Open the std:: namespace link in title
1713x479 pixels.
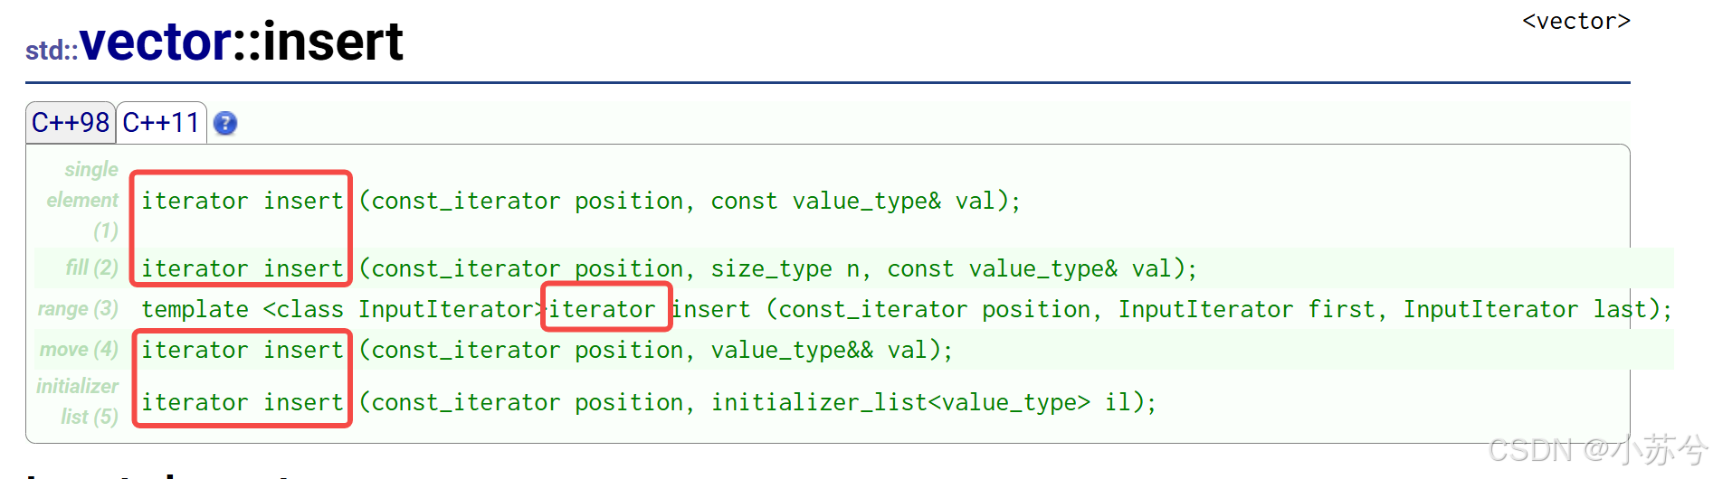click(x=51, y=51)
